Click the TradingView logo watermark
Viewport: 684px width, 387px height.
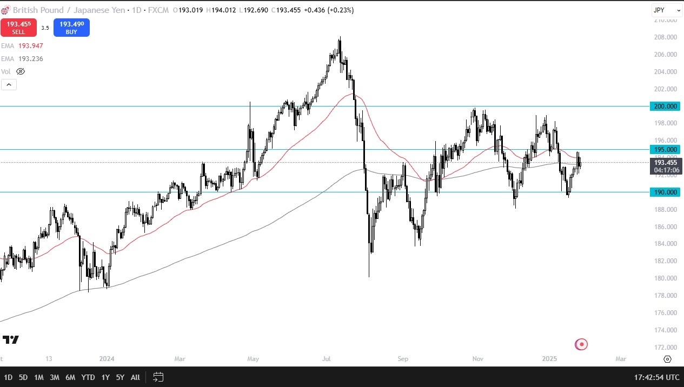pos(11,340)
